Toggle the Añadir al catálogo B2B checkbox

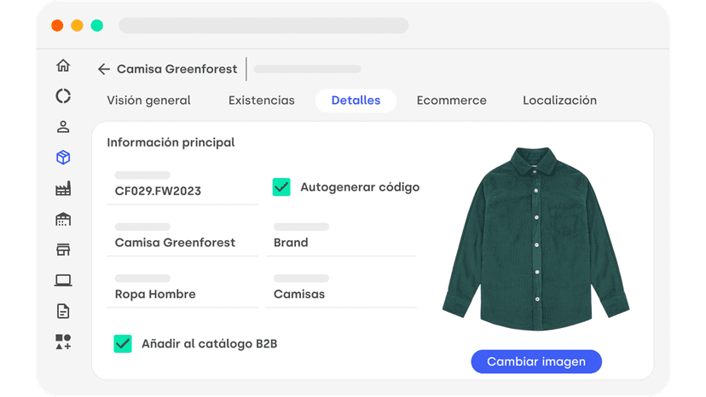(123, 344)
